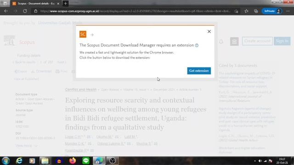Open media player taskbar icon
294x165 pixels.
pos(32,161)
